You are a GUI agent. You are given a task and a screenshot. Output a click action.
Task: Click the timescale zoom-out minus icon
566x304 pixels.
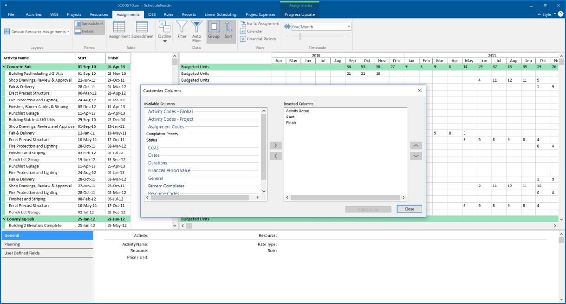click(x=287, y=37)
